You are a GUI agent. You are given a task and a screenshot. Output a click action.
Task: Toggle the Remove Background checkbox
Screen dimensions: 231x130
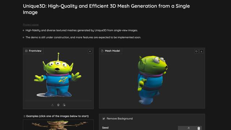pyautogui.click(x=104, y=119)
